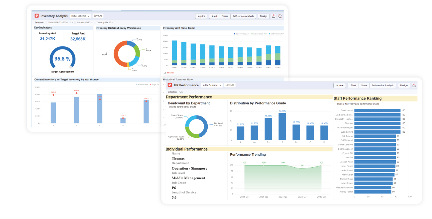Toggle Target Amt legend in warehouse chart
Viewport: 432px width, 219px height.
(x=155, y=85)
